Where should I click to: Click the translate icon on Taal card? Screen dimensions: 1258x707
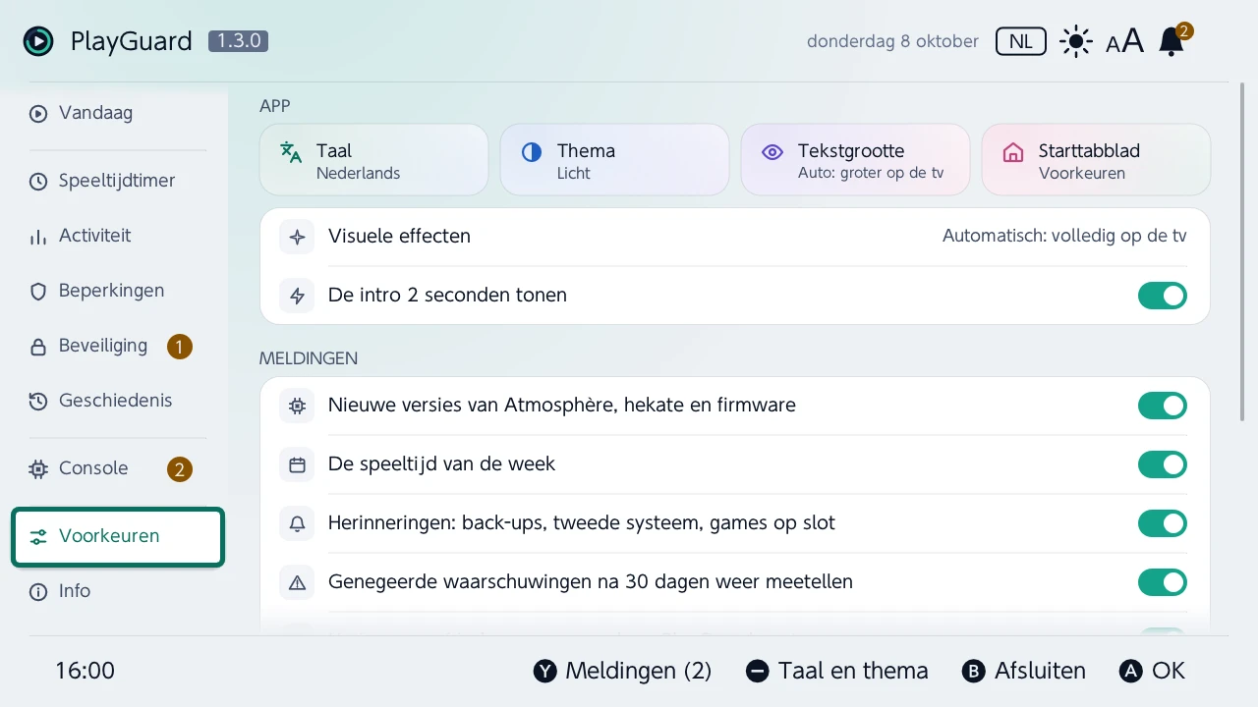(x=291, y=152)
